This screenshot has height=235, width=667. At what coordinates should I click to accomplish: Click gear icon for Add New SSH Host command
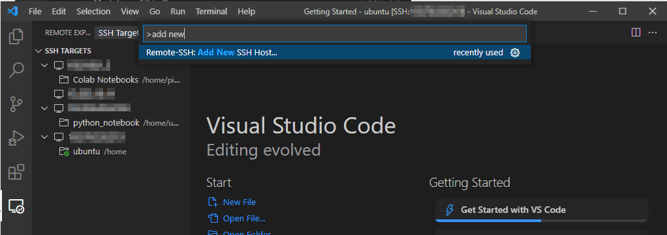[x=515, y=53]
